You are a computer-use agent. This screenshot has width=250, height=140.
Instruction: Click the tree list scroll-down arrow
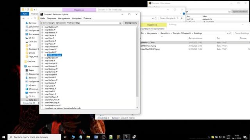point(137,108)
